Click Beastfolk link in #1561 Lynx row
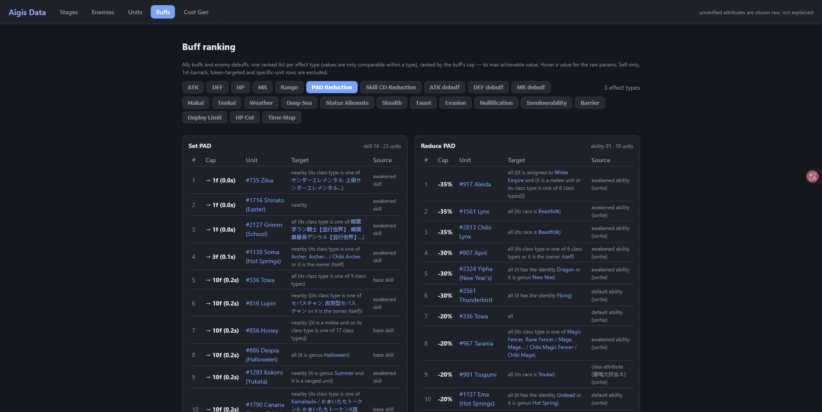 pyautogui.click(x=549, y=211)
